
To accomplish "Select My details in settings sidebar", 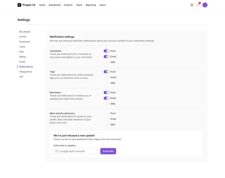I will 25,32.
